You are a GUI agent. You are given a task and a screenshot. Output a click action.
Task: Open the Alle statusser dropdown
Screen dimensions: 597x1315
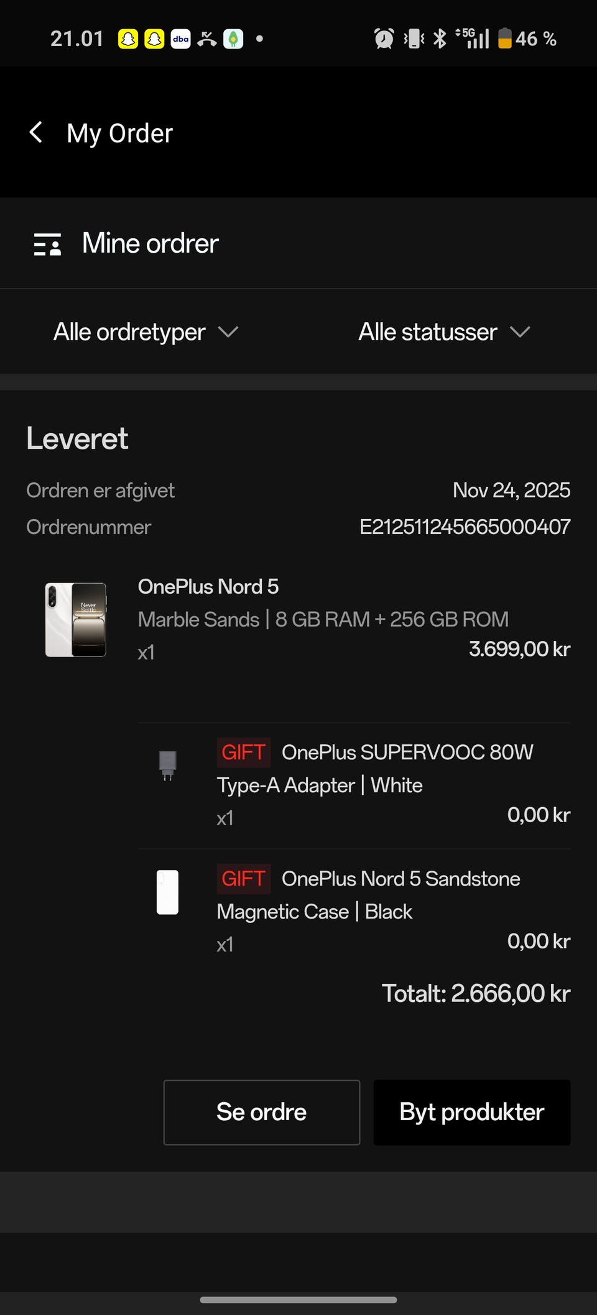pos(444,332)
